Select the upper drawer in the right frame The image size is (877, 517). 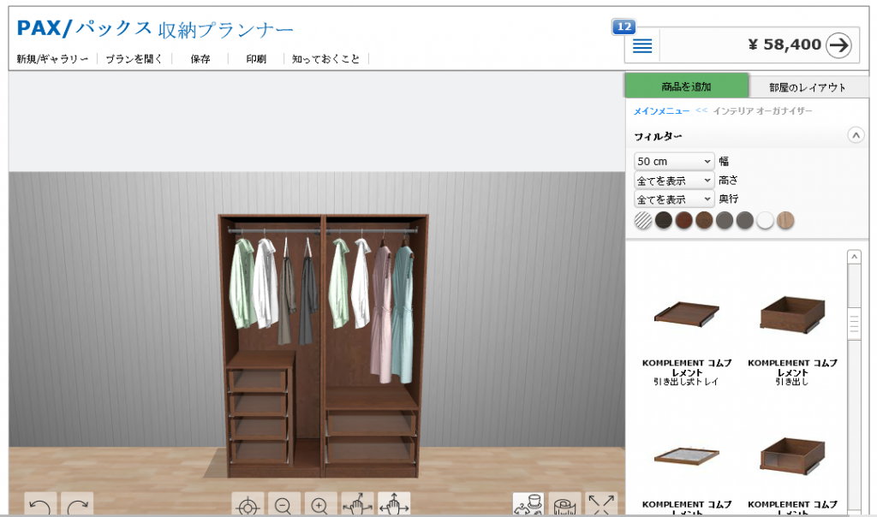[371, 423]
